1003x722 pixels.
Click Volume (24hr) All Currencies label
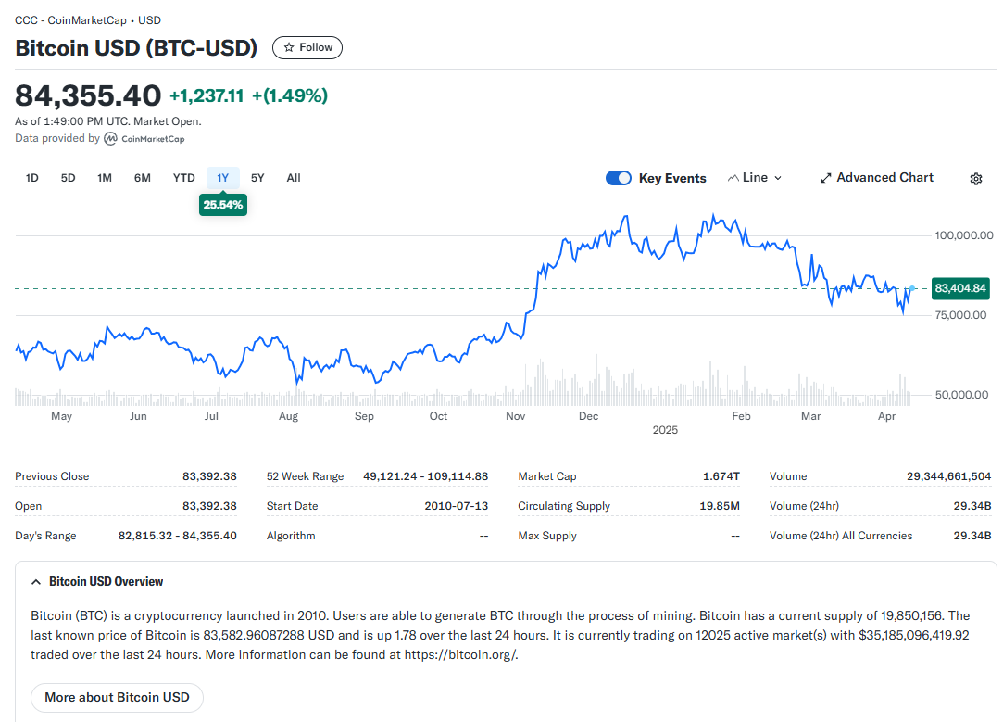click(x=841, y=536)
